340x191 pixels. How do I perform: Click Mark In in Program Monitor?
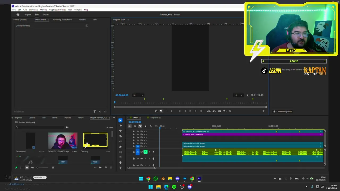click(x=167, y=111)
